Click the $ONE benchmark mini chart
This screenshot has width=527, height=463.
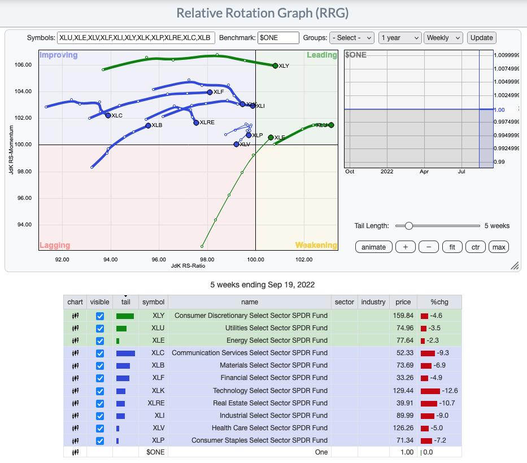point(419,109)
